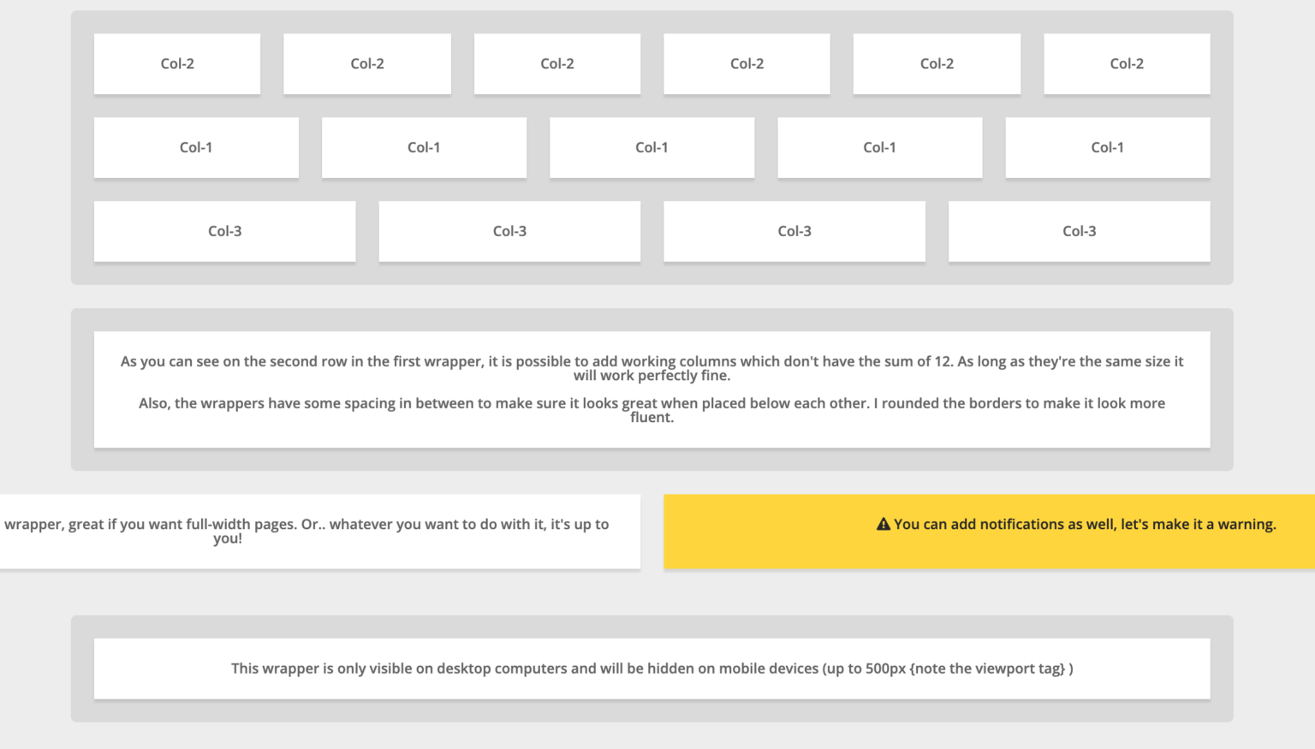The image size is (1315, 749).
Task: Click the paragraph explaining columns without sum of 12
Action: [x=652, y=368]
